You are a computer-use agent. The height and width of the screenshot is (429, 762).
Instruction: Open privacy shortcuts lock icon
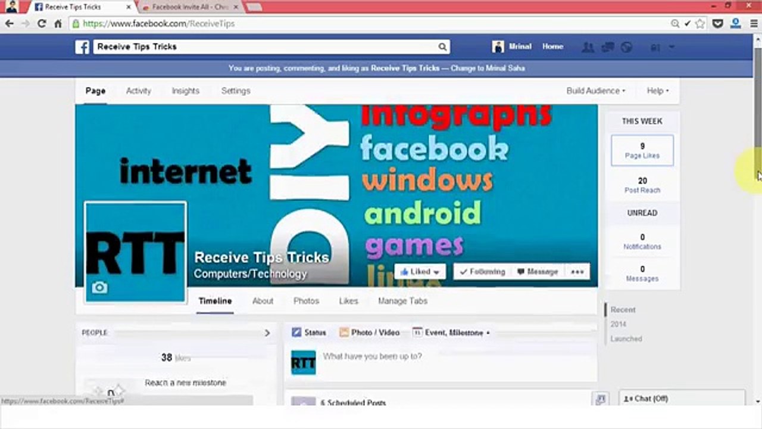pyautogui.click(x=656, y=47)
